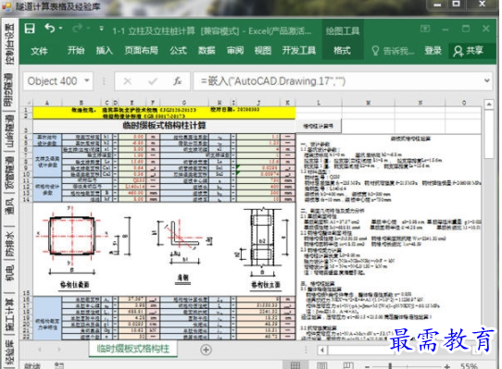Click the 55% zoom level
This screenshot has height=369, width=502.
(469, 366)
